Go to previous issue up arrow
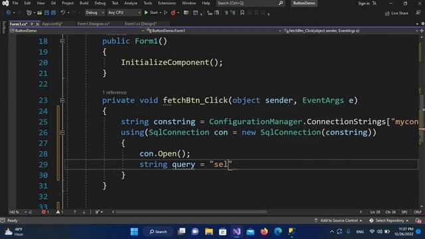The image size is (425, 239). click(75, 212)
